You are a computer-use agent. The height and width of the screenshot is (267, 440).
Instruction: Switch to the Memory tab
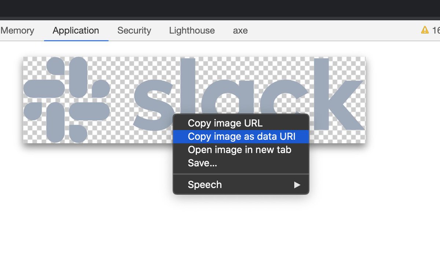tap(17, 30)
